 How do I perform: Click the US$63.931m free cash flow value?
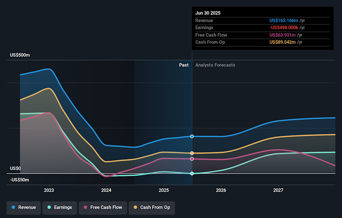click(x=283, y=35)
